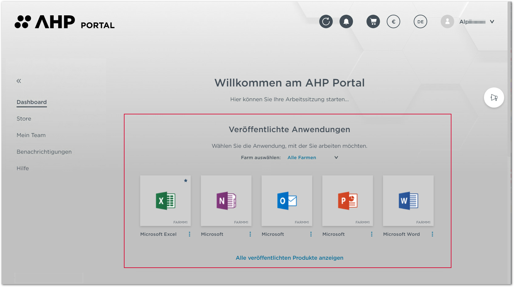This screenshot has height=287, width=514.
Task: Open Store in sidebar
Action: coord(24,119)
